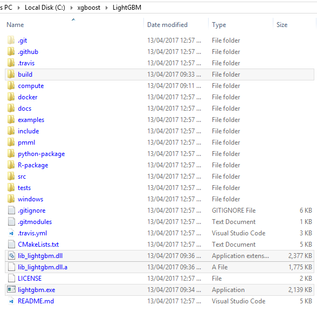Image resolution: width=317 pixels, height=312 pixels.
Task: Click the folder name R-package
Action: tap(33, 165)
